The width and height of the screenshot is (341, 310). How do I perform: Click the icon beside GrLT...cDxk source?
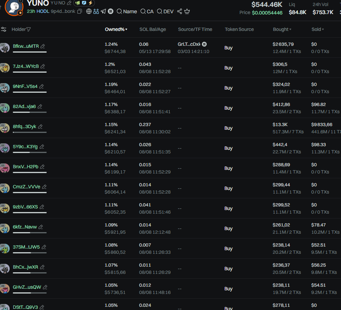[x=204, y=44]
